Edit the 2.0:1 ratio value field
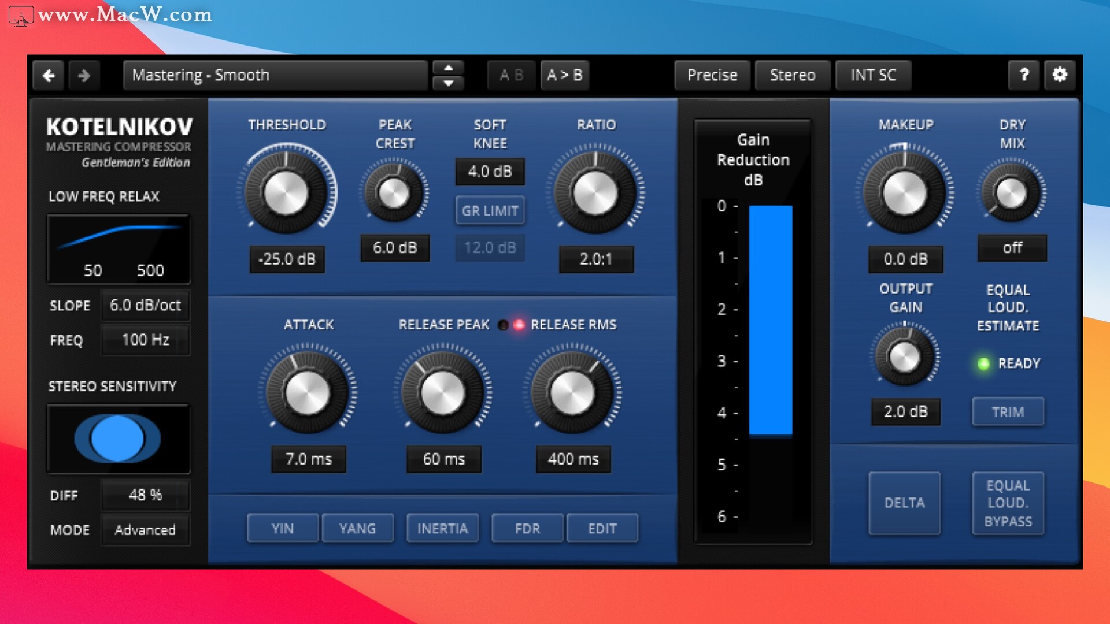Image resolution: width=1110 pixels, height=624 pixels. (596, 259)
